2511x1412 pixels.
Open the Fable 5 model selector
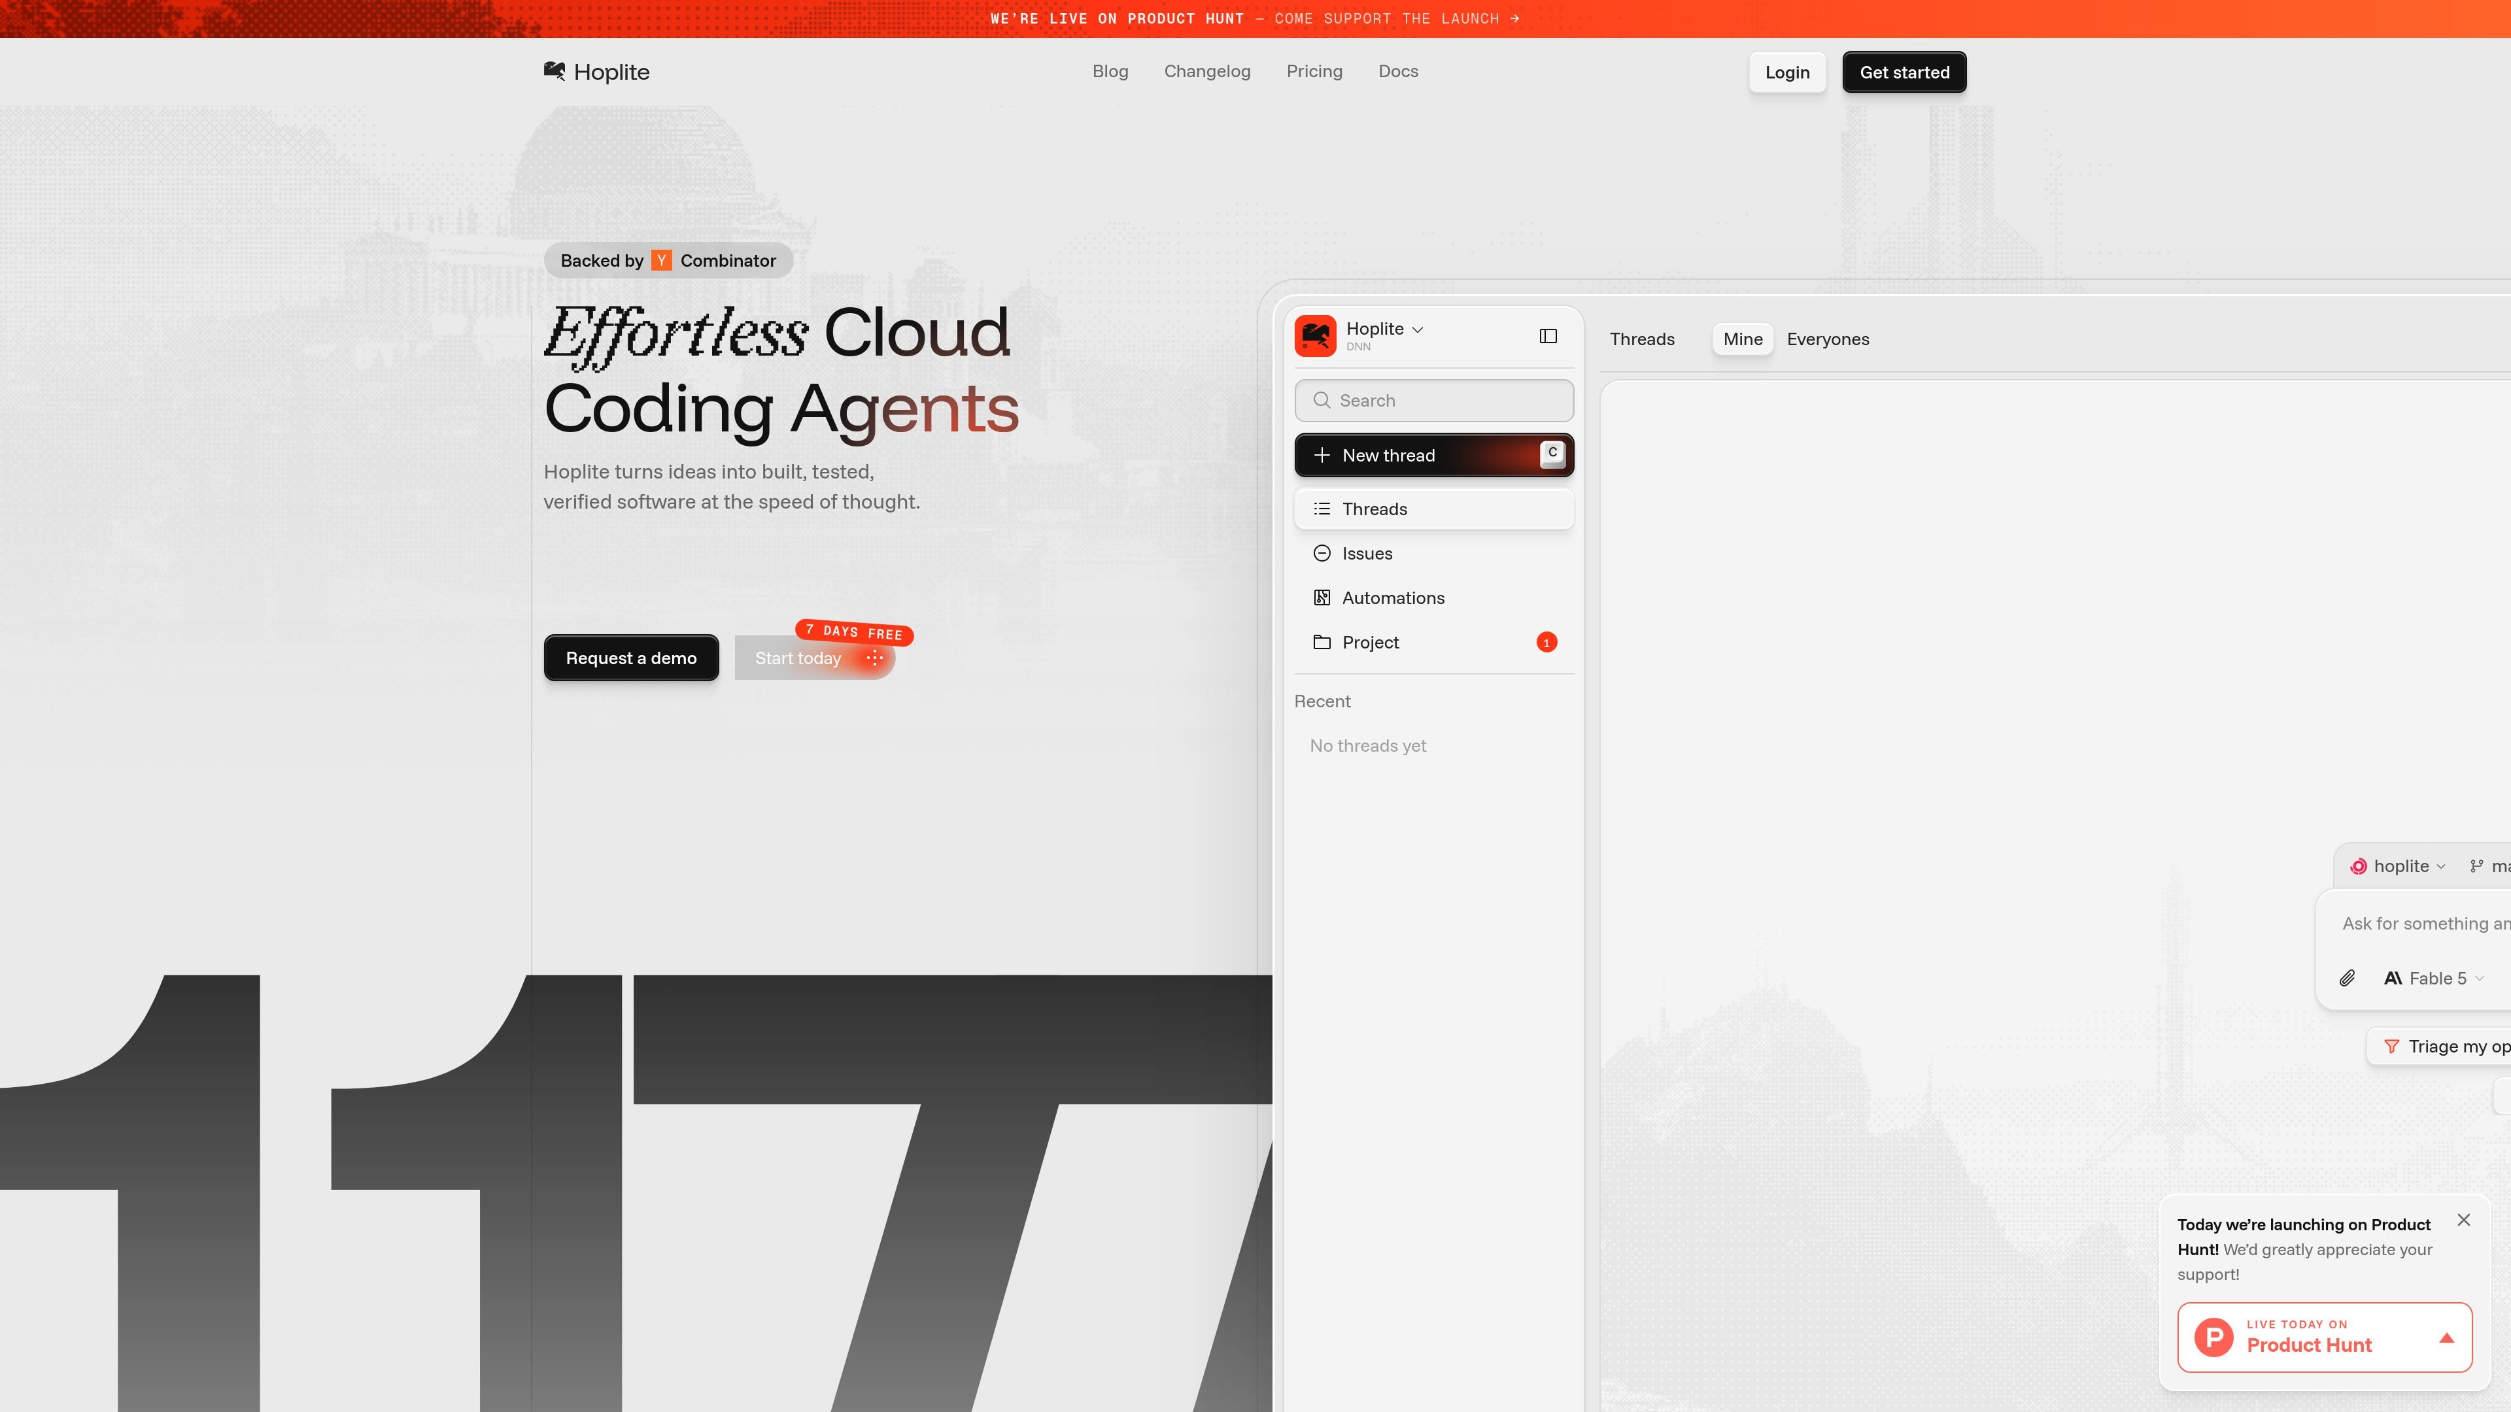(2433, 979)
